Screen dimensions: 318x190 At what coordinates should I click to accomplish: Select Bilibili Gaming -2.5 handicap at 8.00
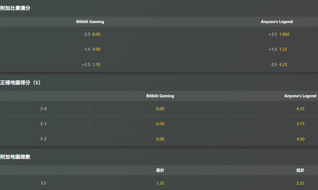pyautogui.click(x=92, y=34)
